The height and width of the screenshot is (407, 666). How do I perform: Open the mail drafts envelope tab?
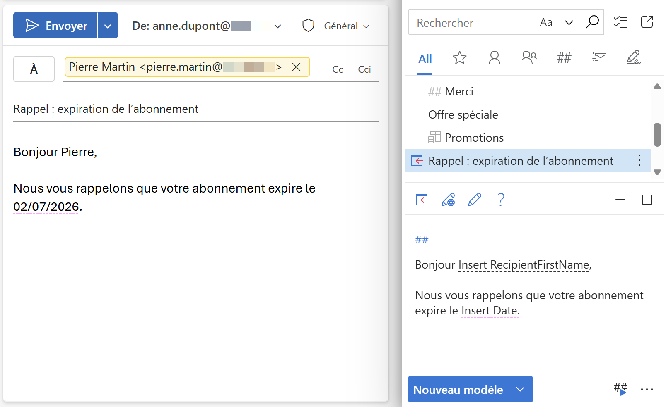pos(599,57)
